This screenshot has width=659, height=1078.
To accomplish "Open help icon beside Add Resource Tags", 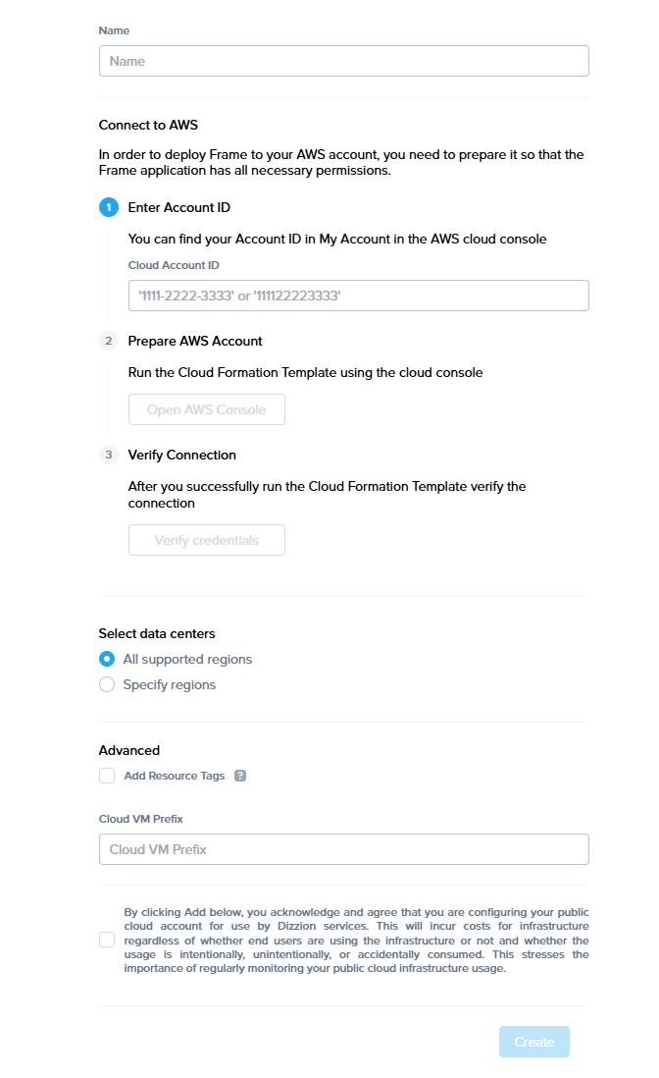I will pos(240,776).
